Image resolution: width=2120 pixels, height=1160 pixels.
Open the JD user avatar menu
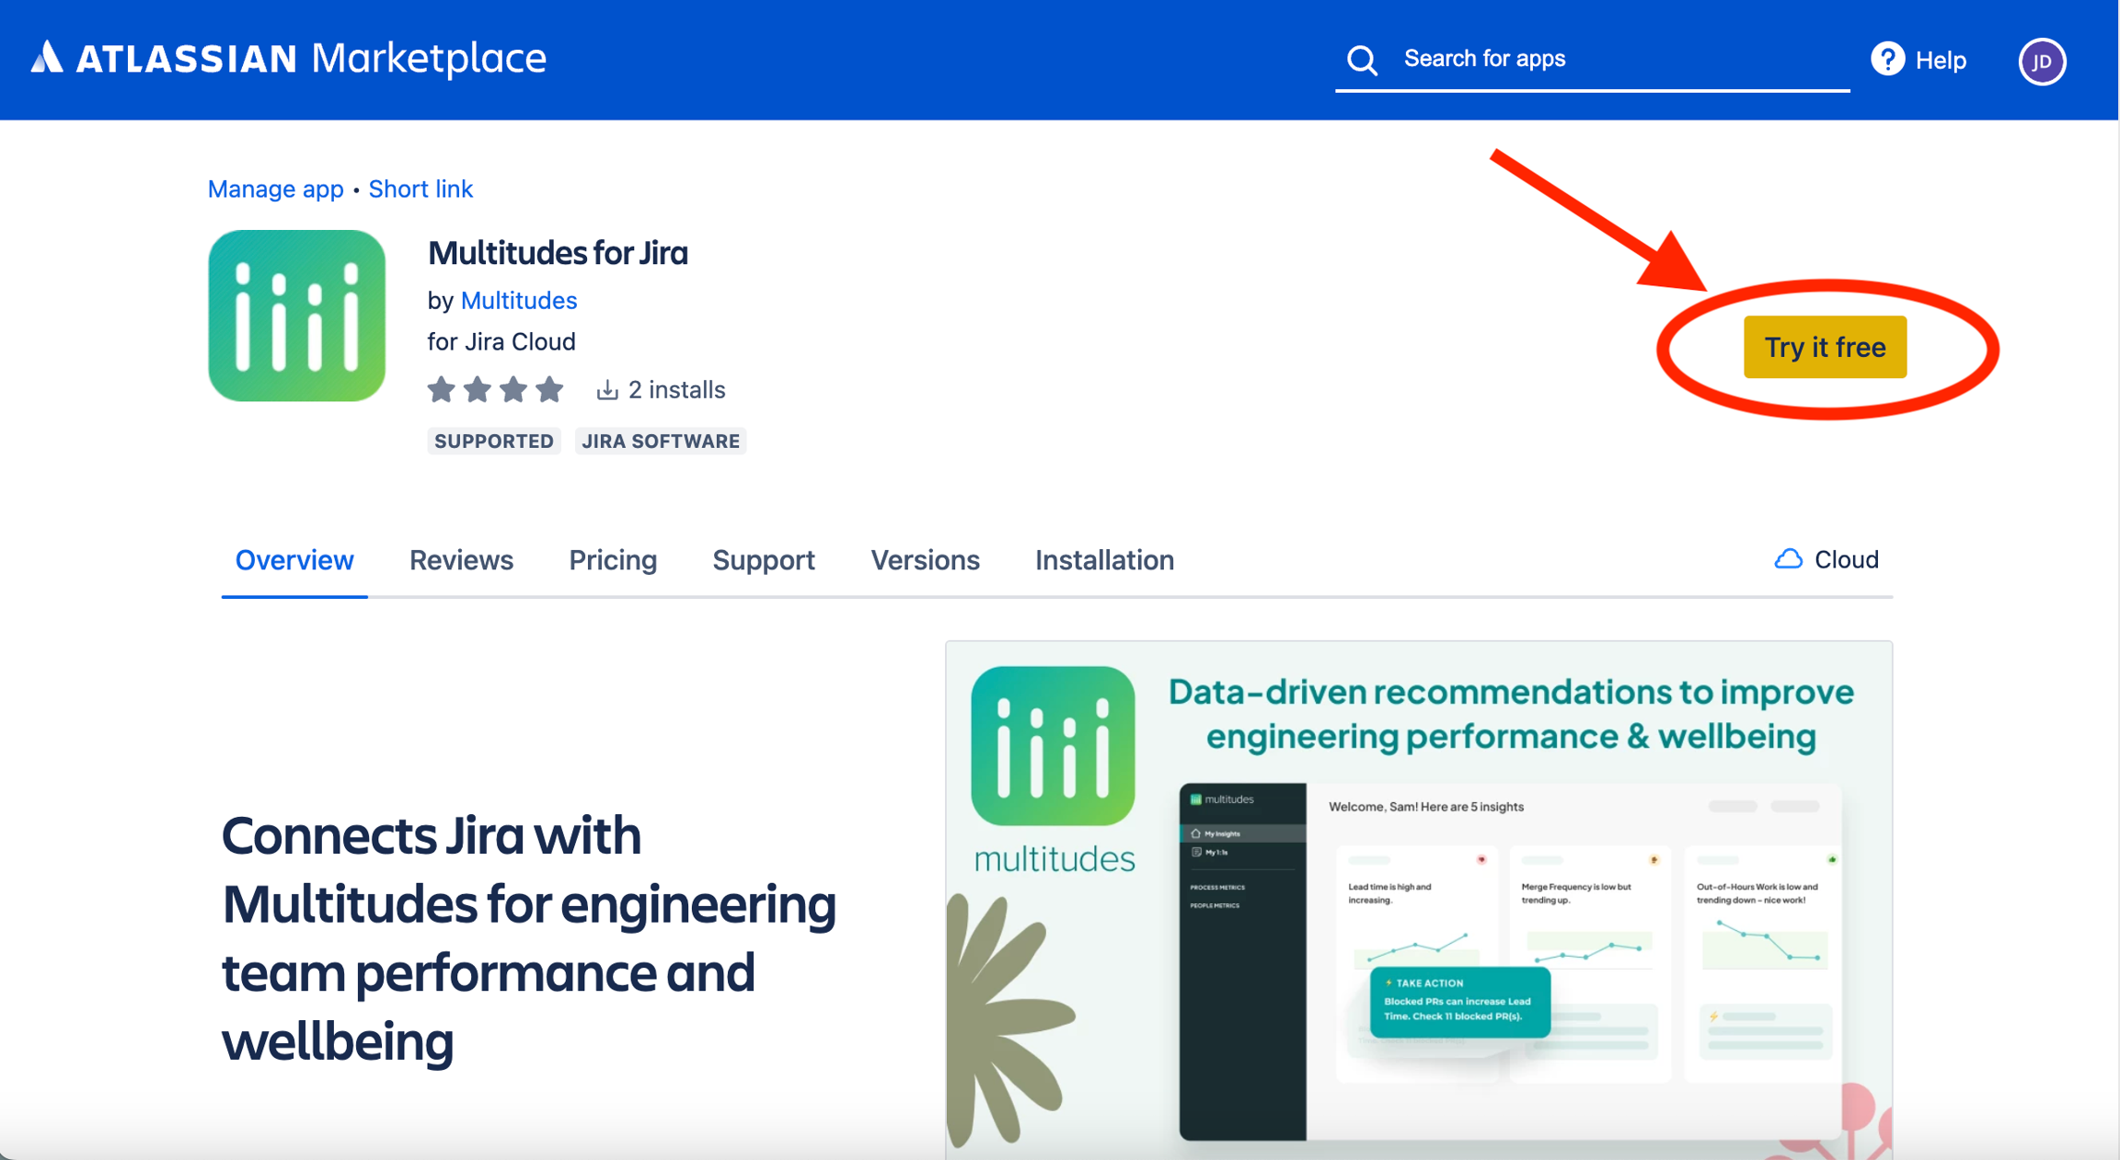tap(2042, 62)
